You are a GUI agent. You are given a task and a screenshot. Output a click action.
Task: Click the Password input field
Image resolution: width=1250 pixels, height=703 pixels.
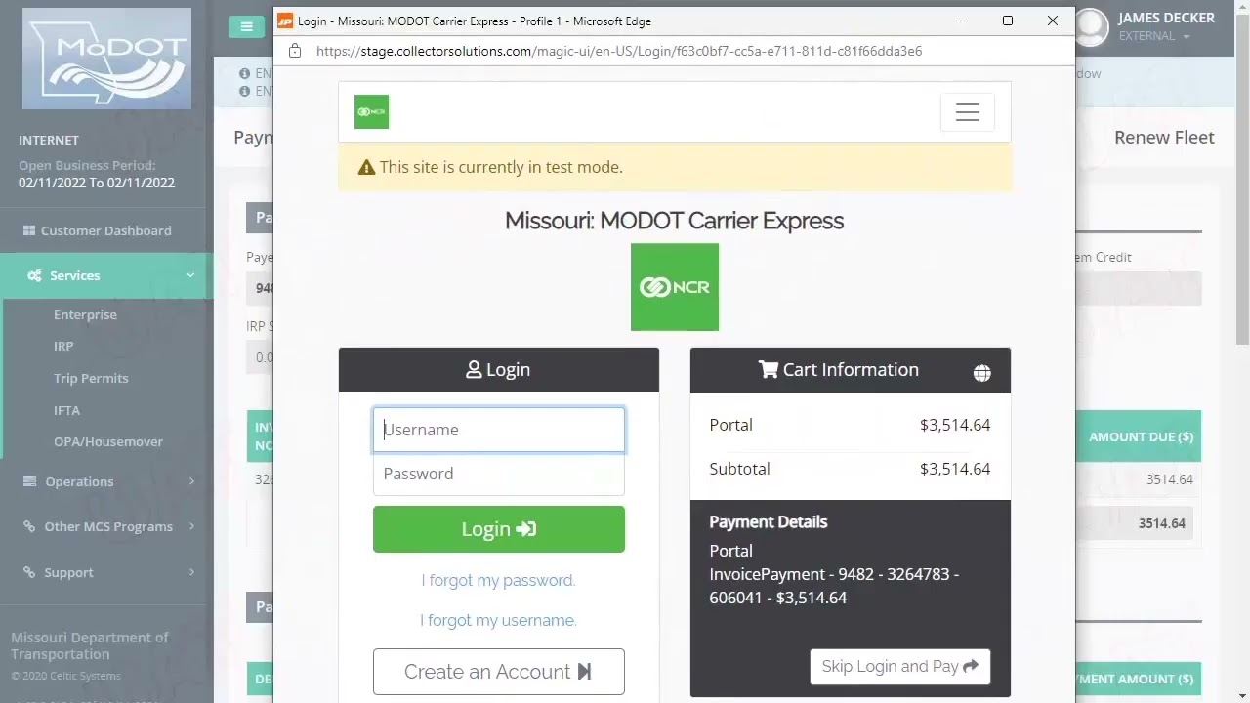499,474
